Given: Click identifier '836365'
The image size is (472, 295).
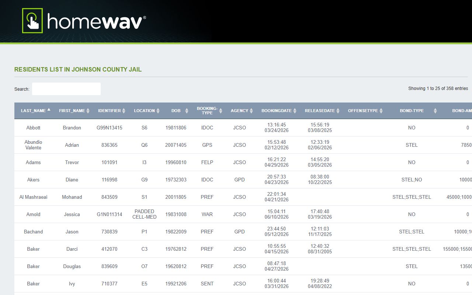Looking at the screenshot, I should pyautogui.click(x=110, y=145).
